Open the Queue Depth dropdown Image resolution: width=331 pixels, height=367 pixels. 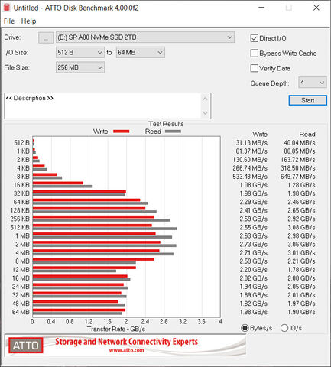click(313, 83)
